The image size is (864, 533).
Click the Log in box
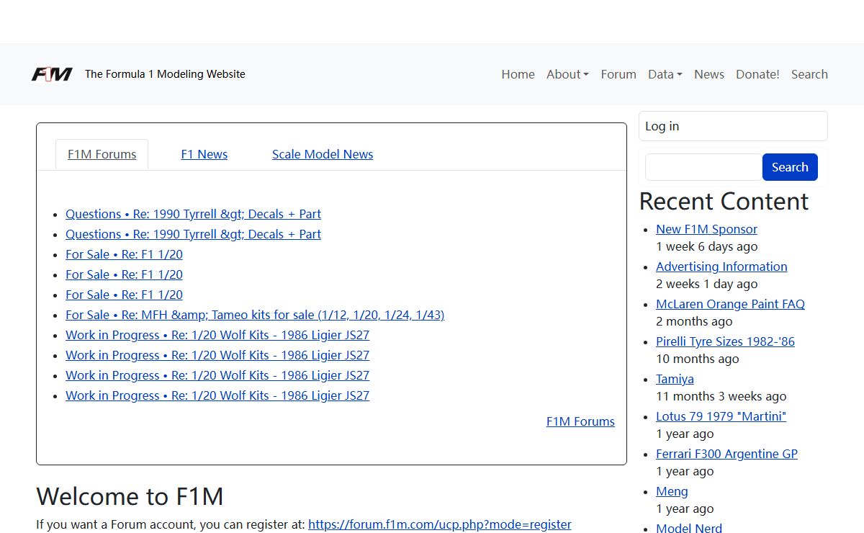(x=733, y=126)
